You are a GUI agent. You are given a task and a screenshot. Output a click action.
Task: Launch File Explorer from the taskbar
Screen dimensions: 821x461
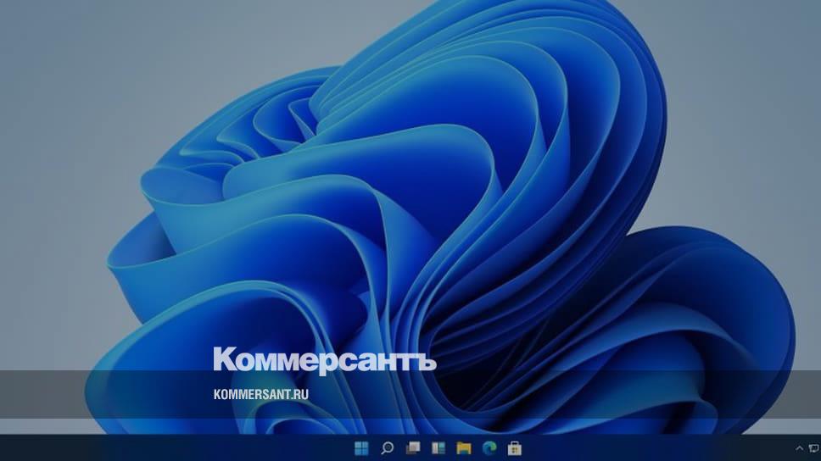pyautogui.click(x=463, y=447)
